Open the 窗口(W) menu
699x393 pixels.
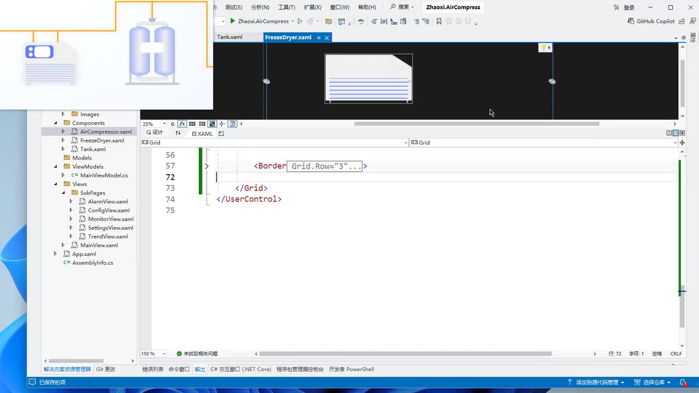(340, 7)
